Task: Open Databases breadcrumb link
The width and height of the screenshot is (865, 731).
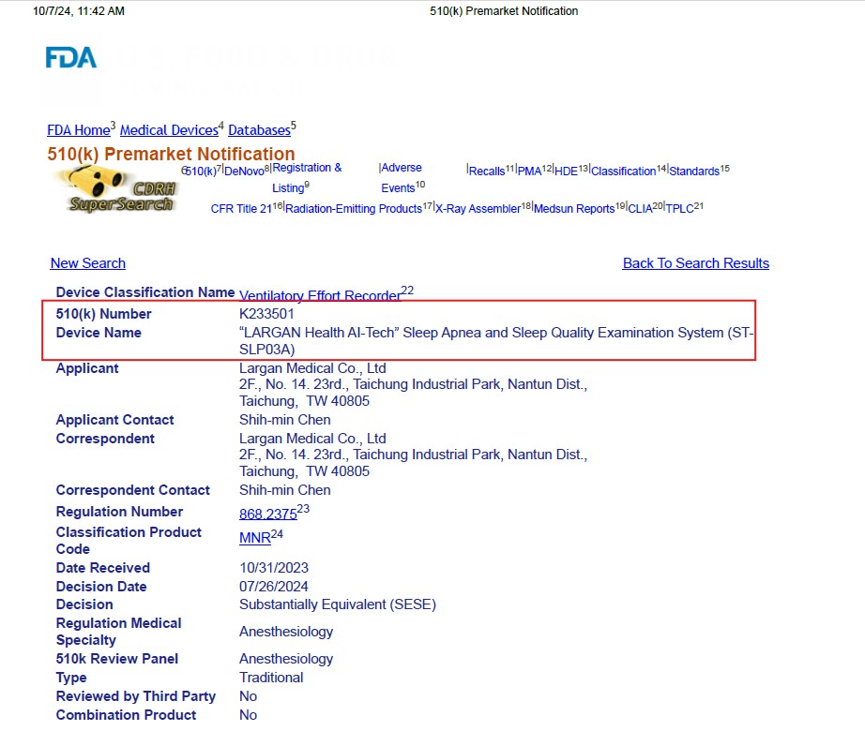Action: 259,130
